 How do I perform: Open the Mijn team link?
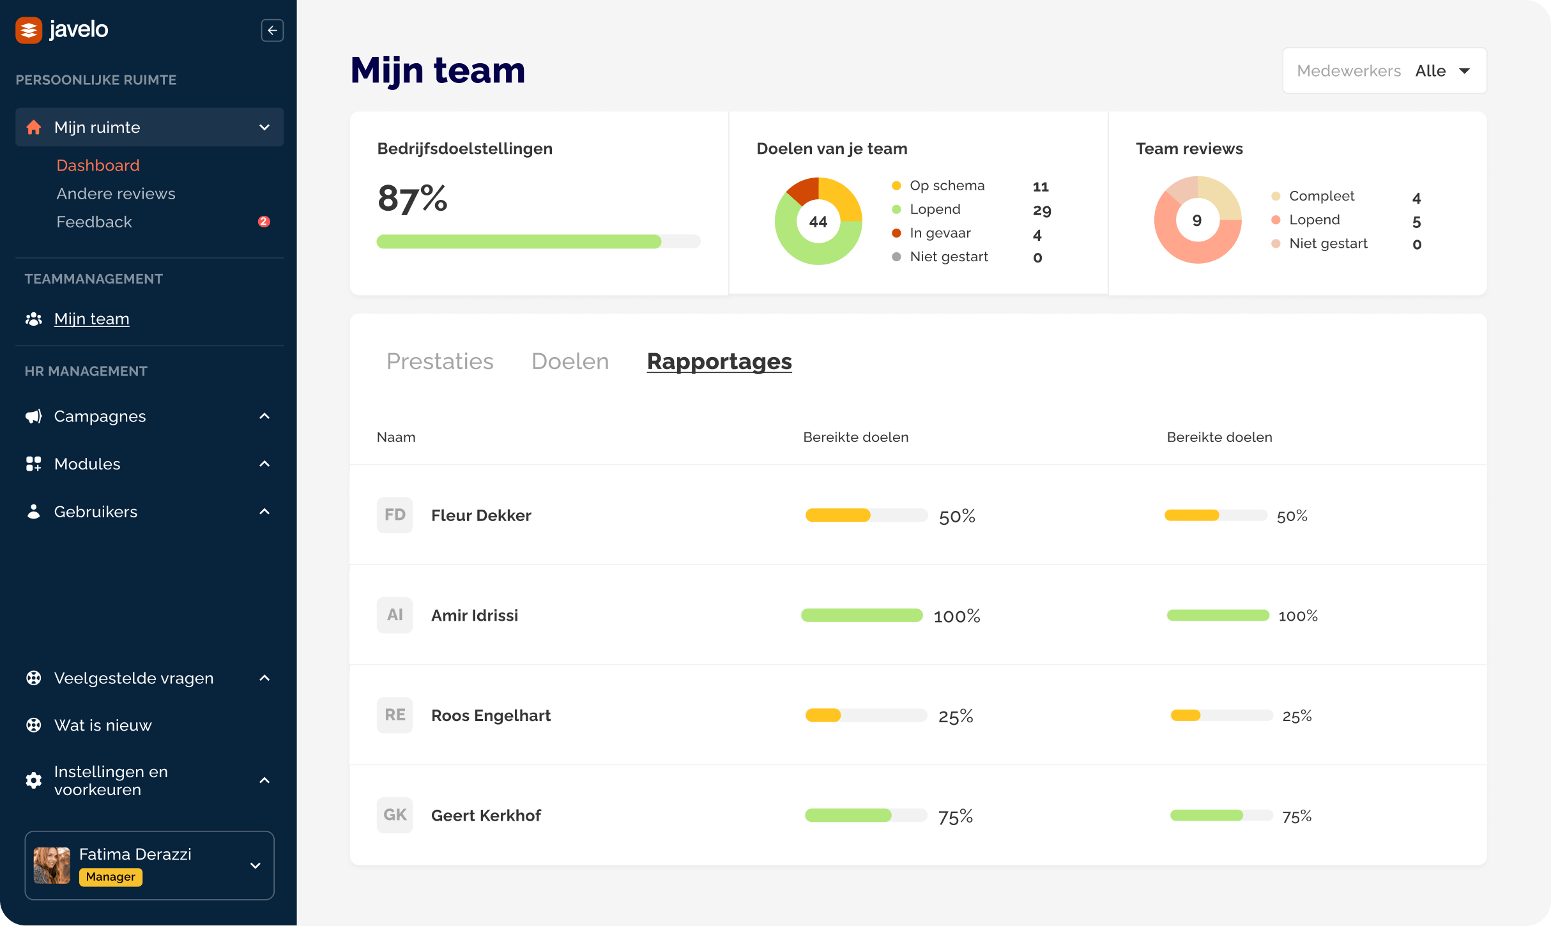click(91, 319)
